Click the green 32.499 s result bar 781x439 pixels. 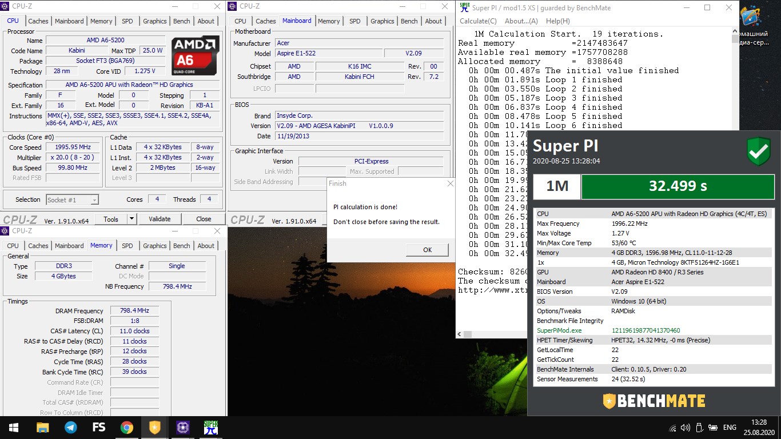(678, 187)
